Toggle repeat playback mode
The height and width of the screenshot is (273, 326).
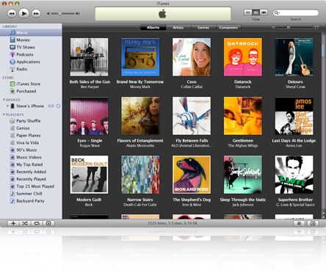pyautogui.click(x=37, y=223)
